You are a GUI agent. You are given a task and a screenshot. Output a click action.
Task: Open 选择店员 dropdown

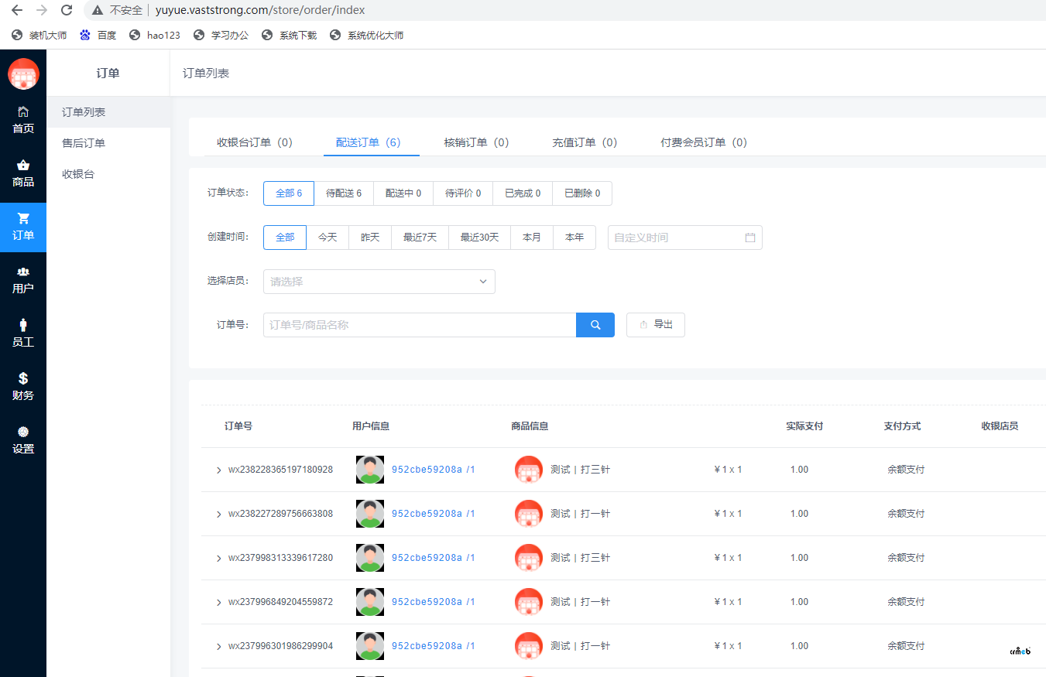[379, 282]
